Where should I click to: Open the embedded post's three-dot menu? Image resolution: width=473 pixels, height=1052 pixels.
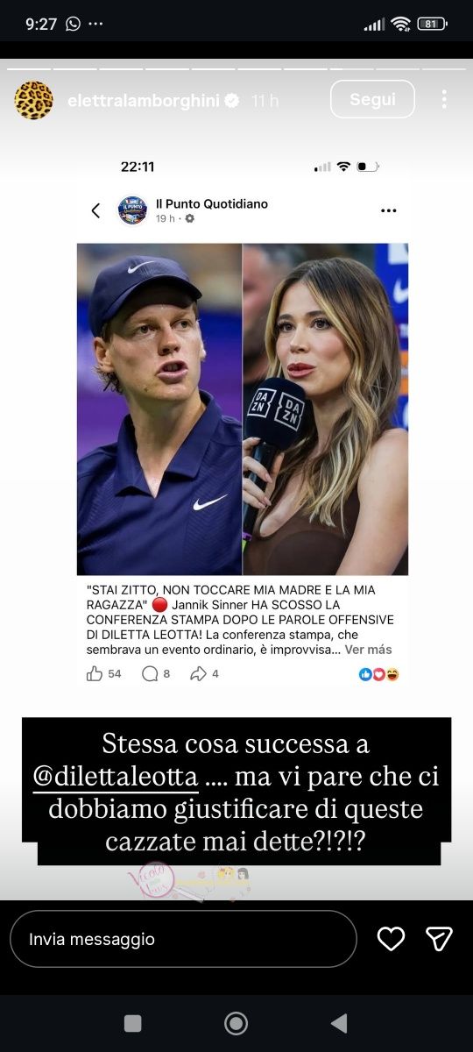coord(389,210)
